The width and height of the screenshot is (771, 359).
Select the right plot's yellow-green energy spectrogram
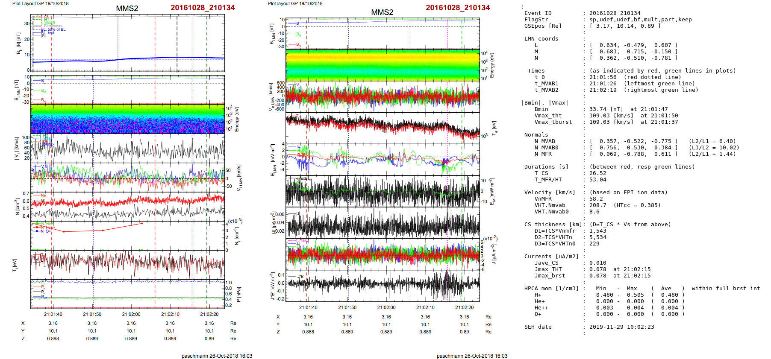383,65
